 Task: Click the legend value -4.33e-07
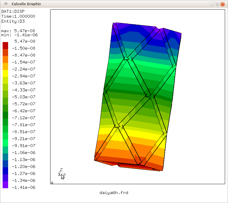[x=24, y=90]
